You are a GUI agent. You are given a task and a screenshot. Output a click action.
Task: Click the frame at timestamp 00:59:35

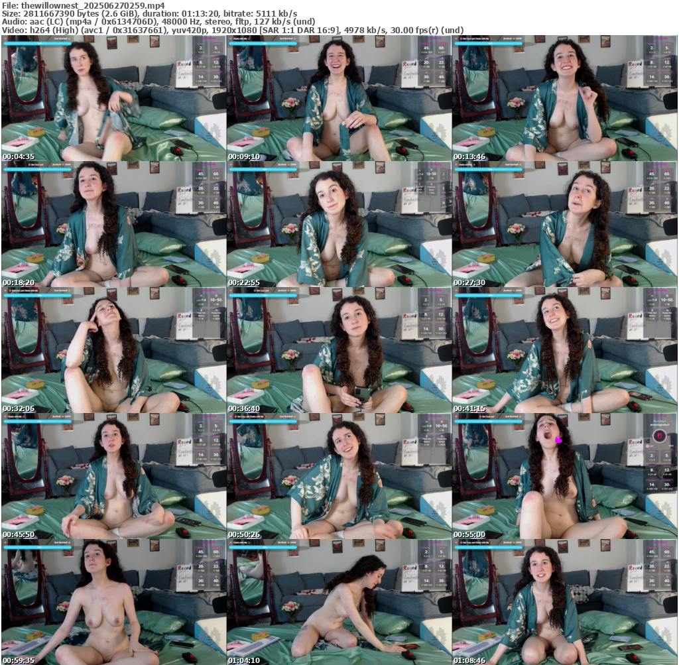pos(113,602)
